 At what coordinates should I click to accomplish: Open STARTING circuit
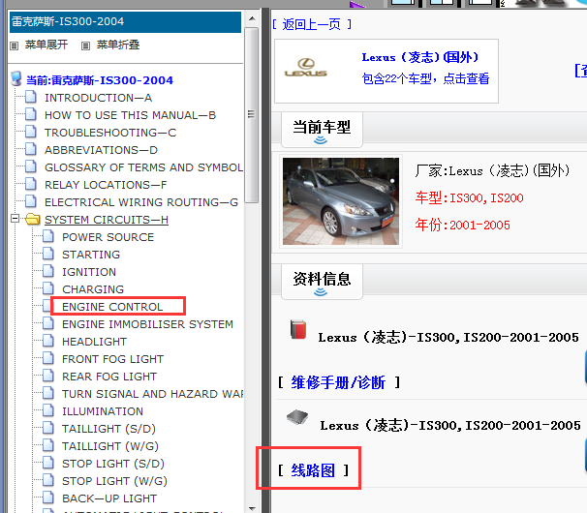click(91, 255)
